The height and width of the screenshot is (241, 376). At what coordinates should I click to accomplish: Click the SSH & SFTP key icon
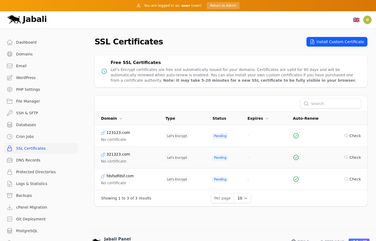point(10,113)
